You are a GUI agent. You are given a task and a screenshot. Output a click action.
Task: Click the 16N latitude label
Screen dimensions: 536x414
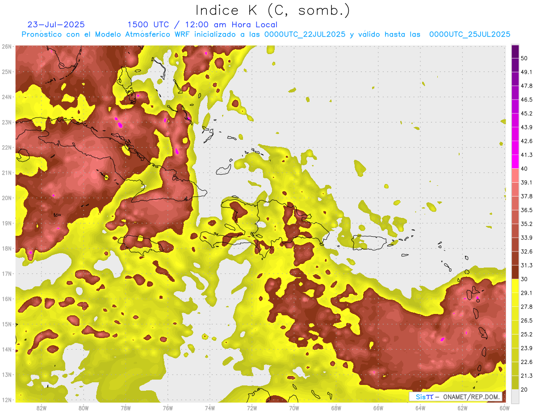pyautogui.click(x=7, y=299)
